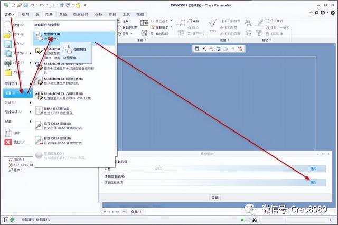Select the PRT_CSYS_DEF item in model tree
Screen dimensions: 338x225
[x=21, y=165]
